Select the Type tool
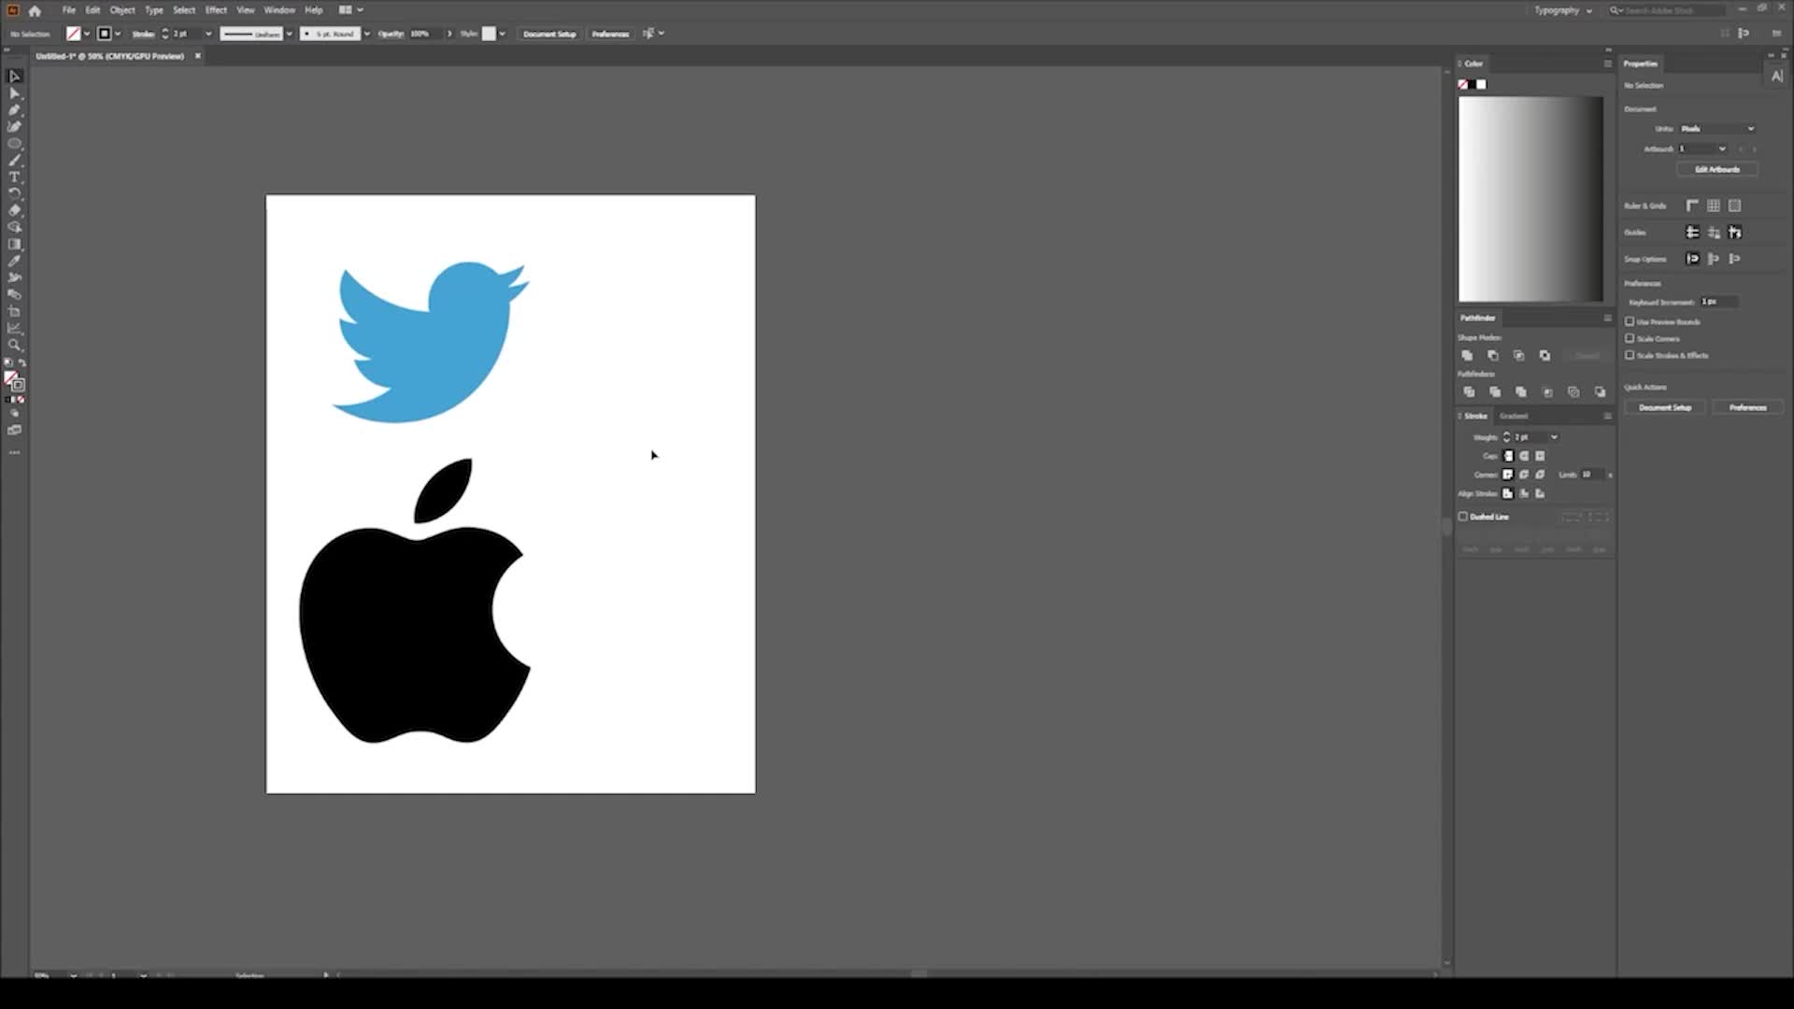The width and height of the screenshot is (1794, 1009). click(x=14, y=177)
